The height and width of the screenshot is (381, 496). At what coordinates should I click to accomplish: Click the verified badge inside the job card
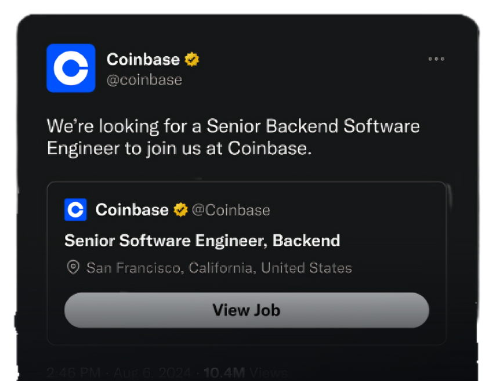pyautogui.click(x=180, y=209)
